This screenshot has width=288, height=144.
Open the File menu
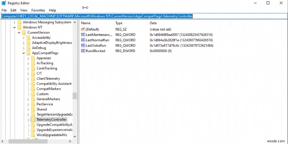(x=4, y=10)
